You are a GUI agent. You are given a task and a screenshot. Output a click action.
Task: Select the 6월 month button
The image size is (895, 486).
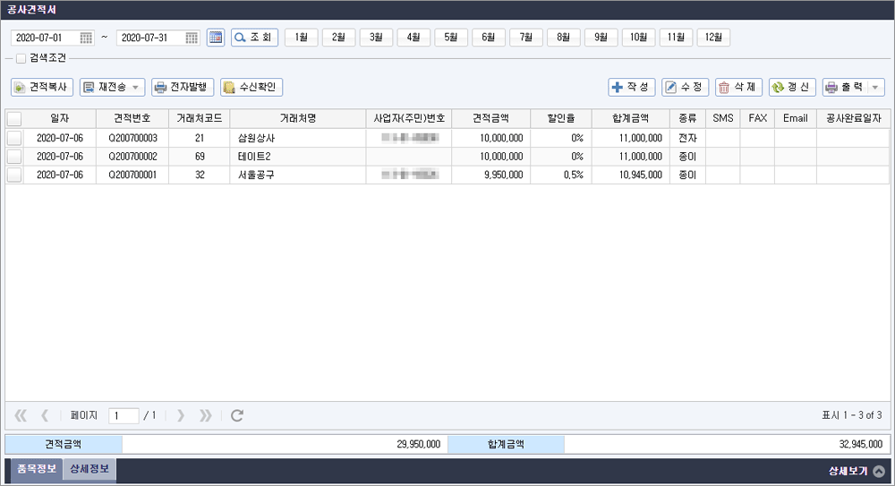[489, 38]
